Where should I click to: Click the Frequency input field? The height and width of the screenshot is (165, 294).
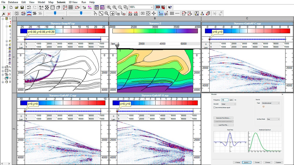coord(225,100)
